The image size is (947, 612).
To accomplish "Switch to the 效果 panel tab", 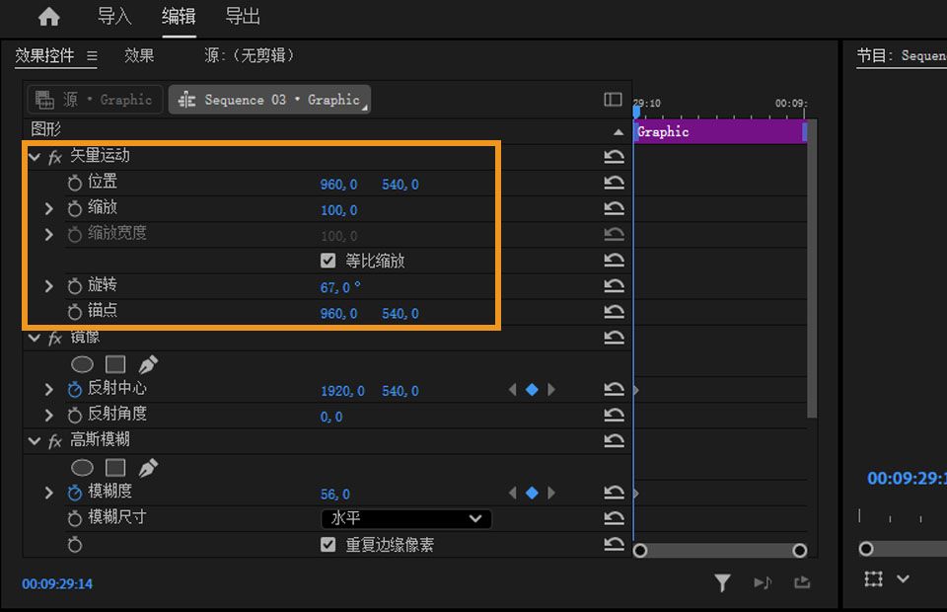I will click(x=139, y=55).
